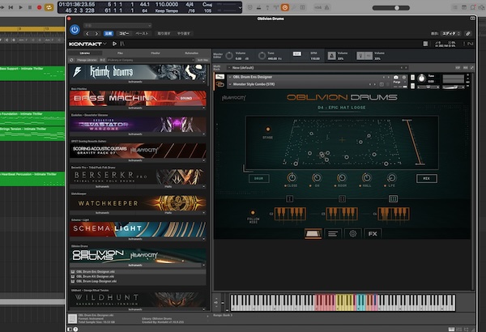Click the library refresh icon
This screenshot has height=332, width=486.
pos(71,60)
